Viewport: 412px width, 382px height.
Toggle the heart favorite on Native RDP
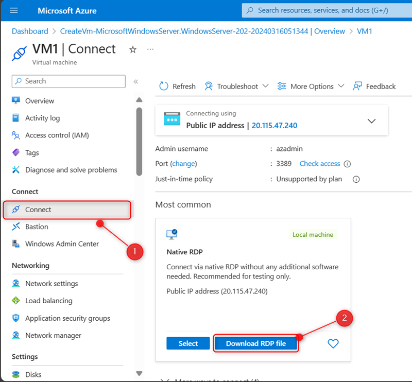[333, 343]
